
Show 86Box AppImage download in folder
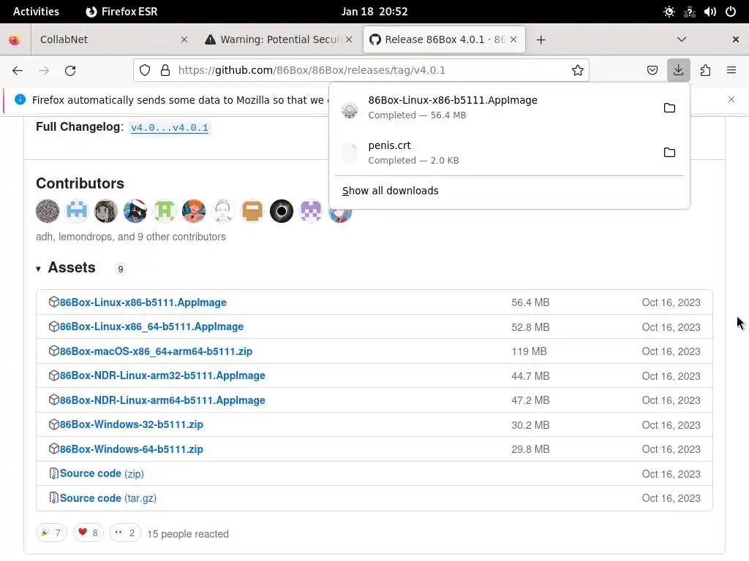point(669,108)
